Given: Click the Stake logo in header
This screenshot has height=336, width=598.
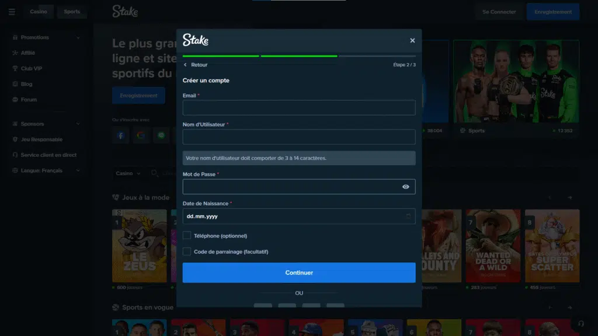Looking at the screenshot, I should [x=125, y=12].
